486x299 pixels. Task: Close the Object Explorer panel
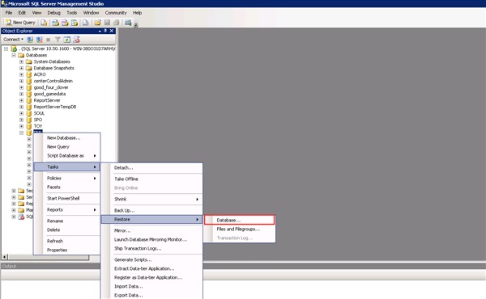pos(112,31)
